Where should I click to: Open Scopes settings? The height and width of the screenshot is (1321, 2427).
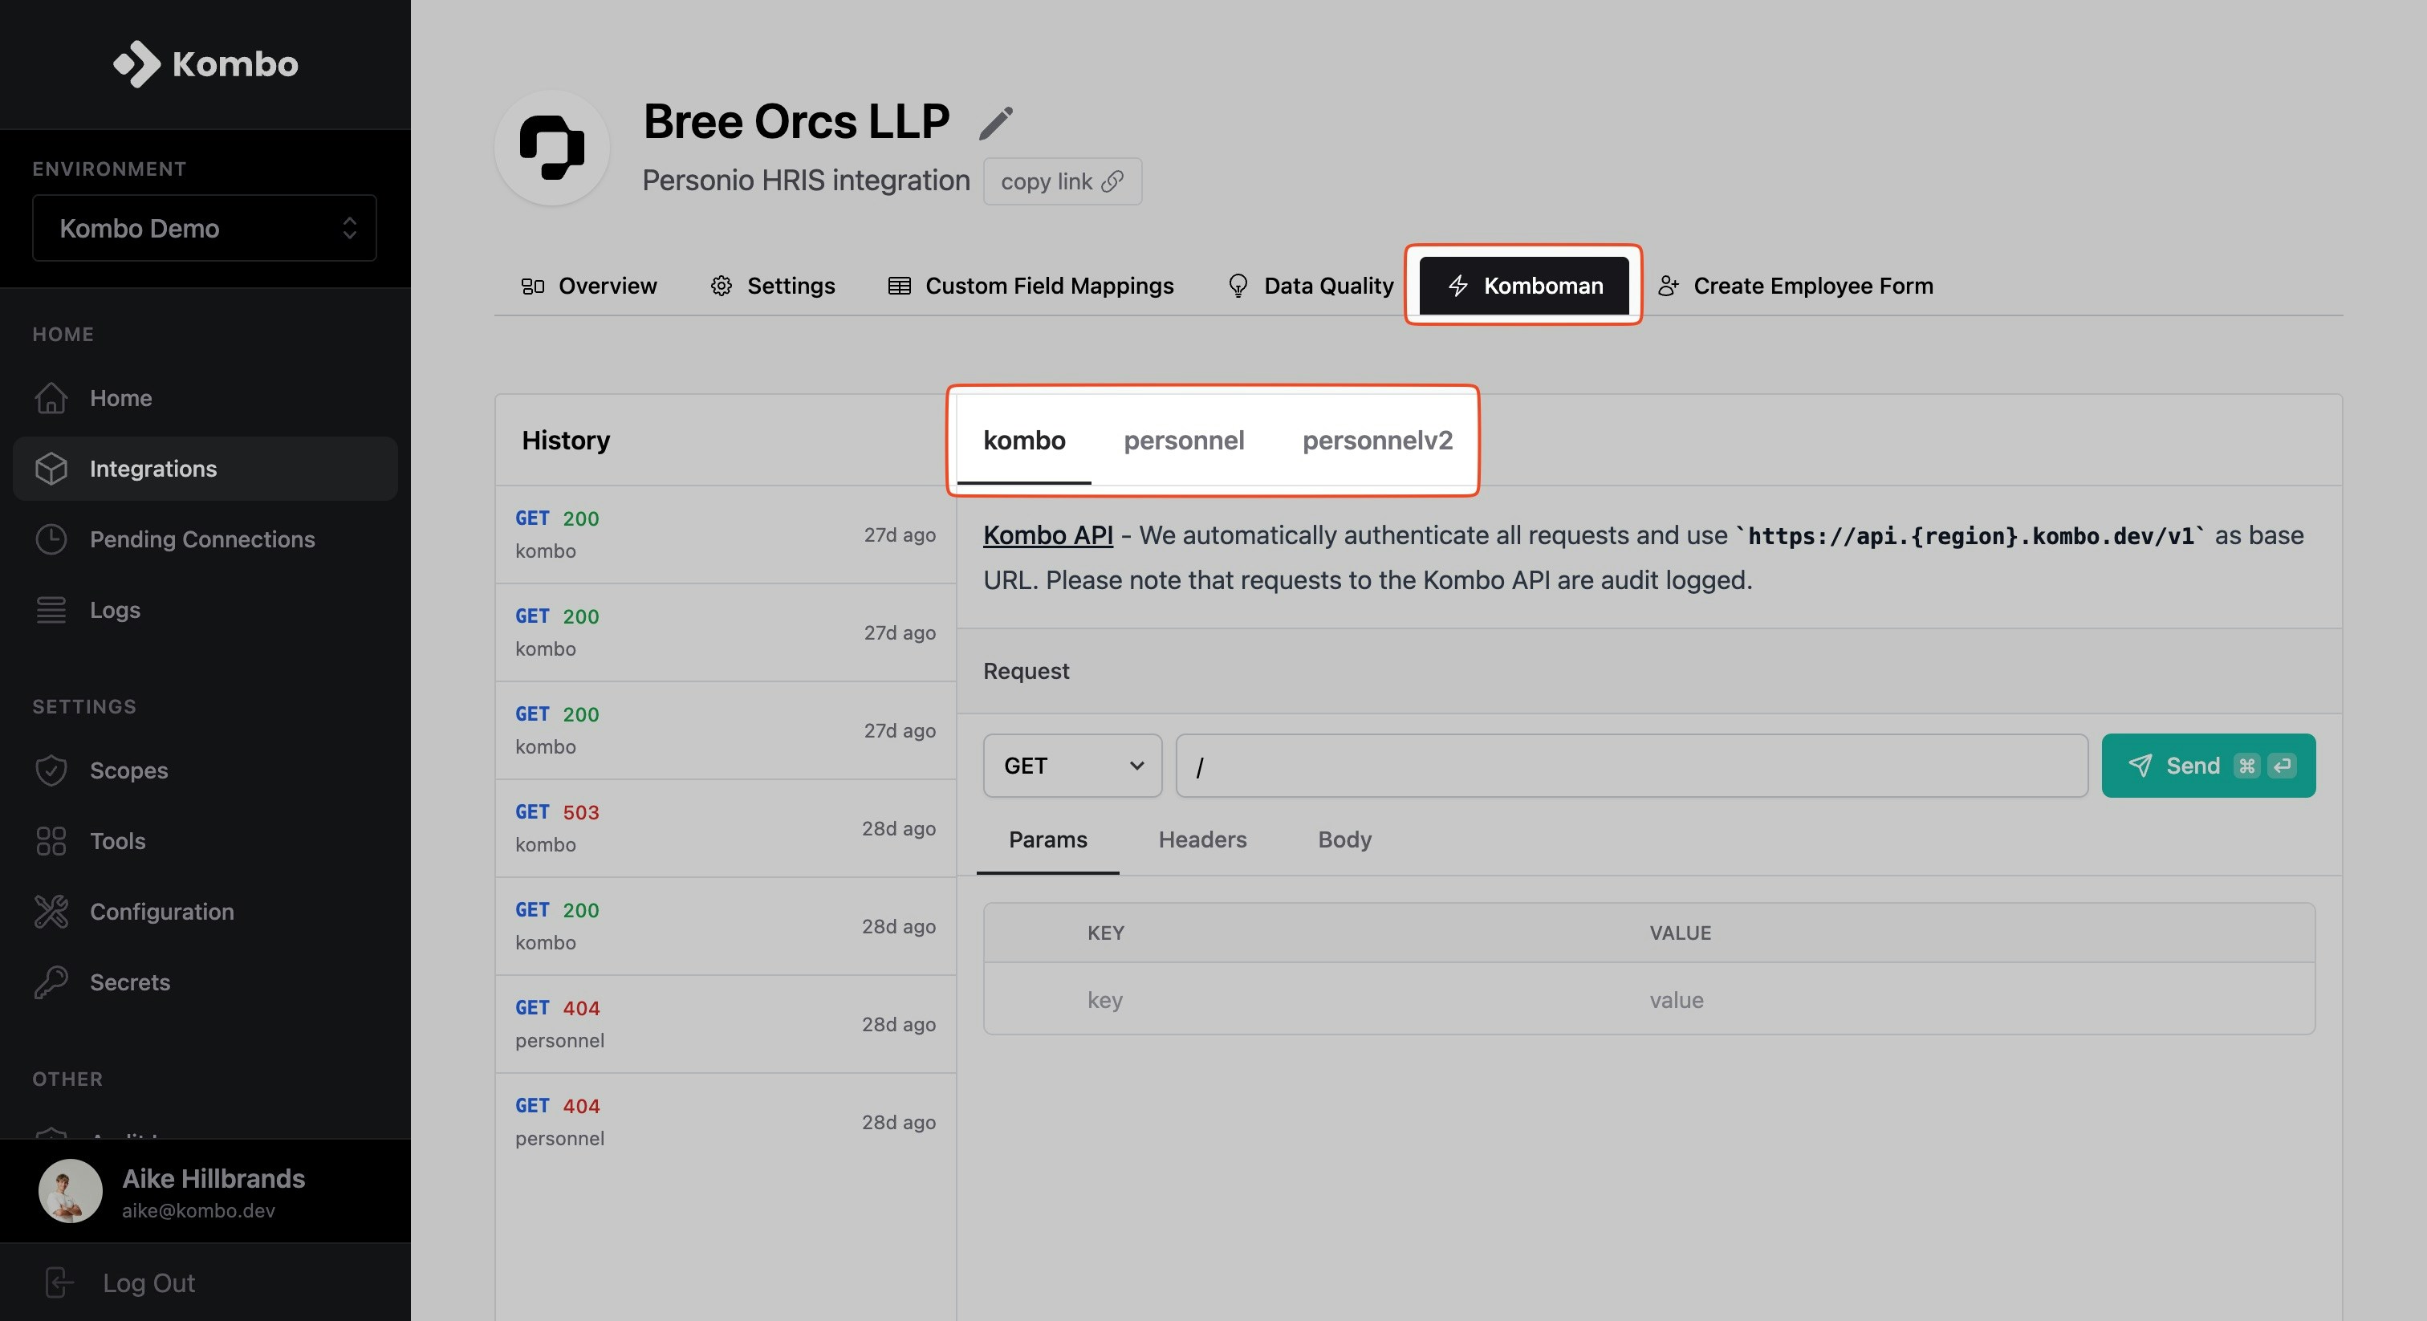point(205,770)
